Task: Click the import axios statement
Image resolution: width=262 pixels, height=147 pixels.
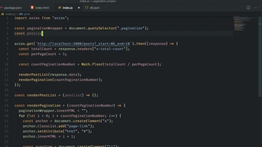Action: click(42, 18)
